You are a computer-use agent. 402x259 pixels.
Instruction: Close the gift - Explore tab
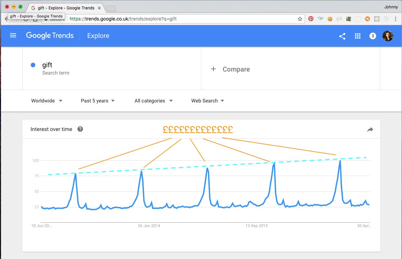(99, 8)
